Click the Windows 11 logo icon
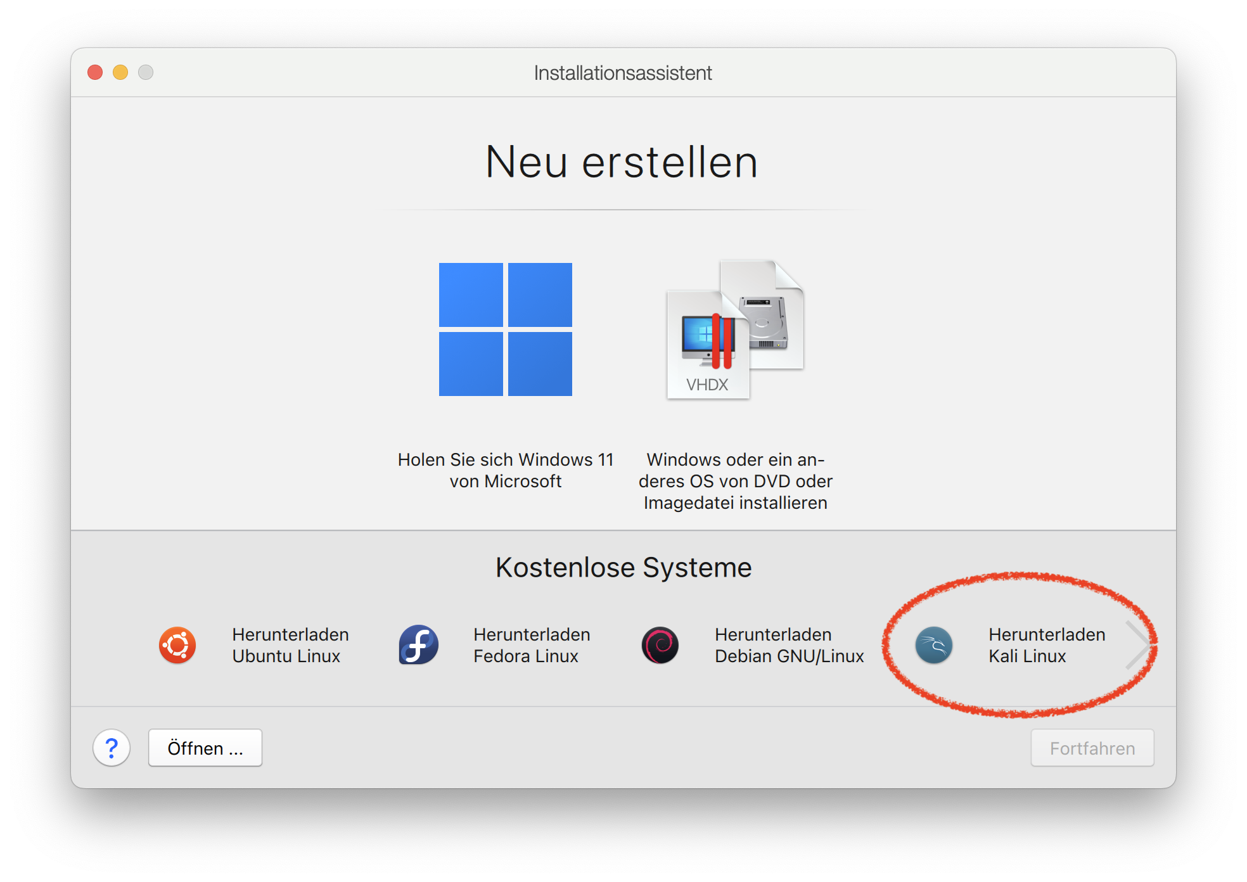The width and height of the screenshot is (1247, 882). [x=505, y=329]
